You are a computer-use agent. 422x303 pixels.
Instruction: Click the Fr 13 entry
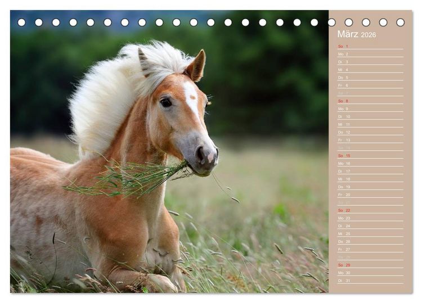[x=370, y=140]
